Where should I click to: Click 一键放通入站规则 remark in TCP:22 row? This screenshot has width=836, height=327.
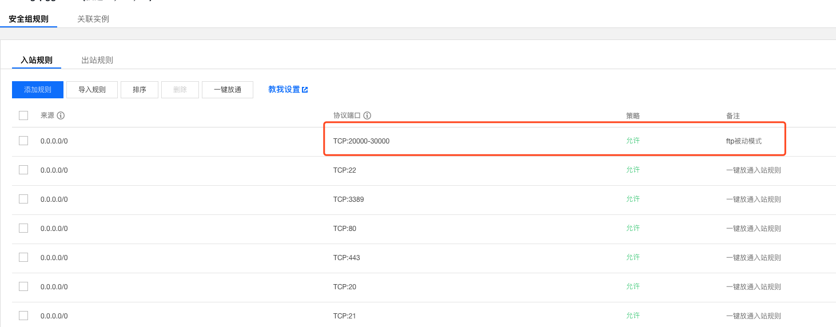tap(754, 170)
